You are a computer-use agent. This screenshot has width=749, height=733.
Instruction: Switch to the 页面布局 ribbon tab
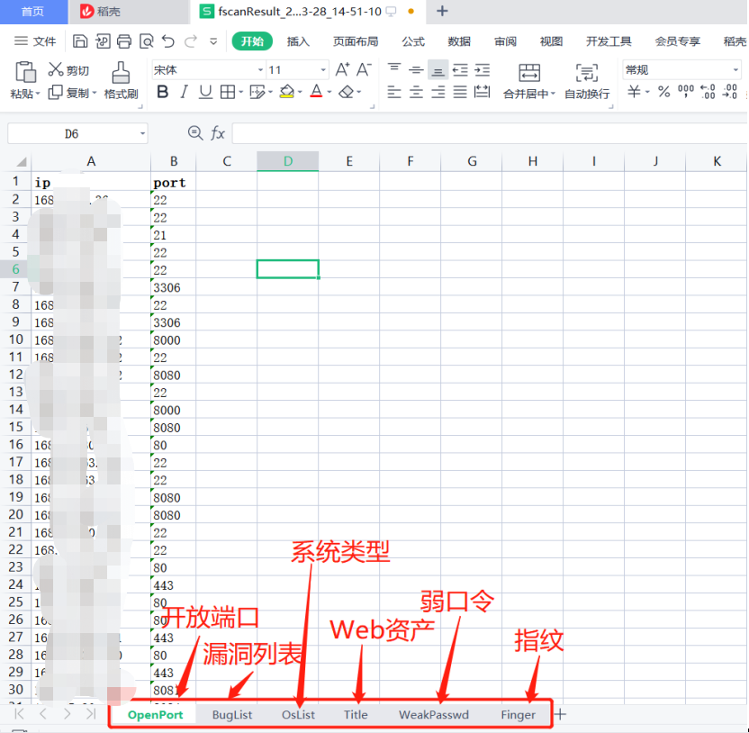point(356,41)
